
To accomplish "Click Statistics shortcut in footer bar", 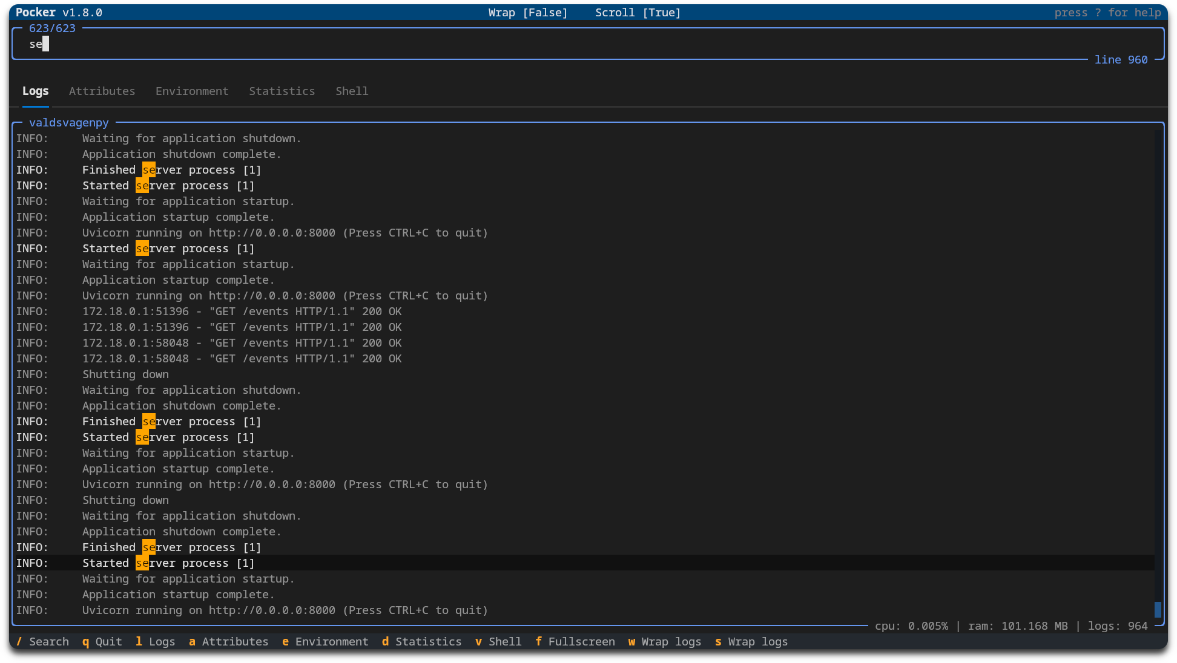I will tap(421, 642).
